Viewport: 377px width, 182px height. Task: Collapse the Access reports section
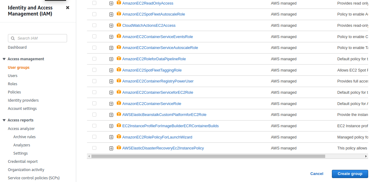pos(4,120)
